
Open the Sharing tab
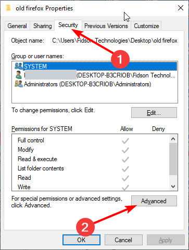click(x=43, y=26)
